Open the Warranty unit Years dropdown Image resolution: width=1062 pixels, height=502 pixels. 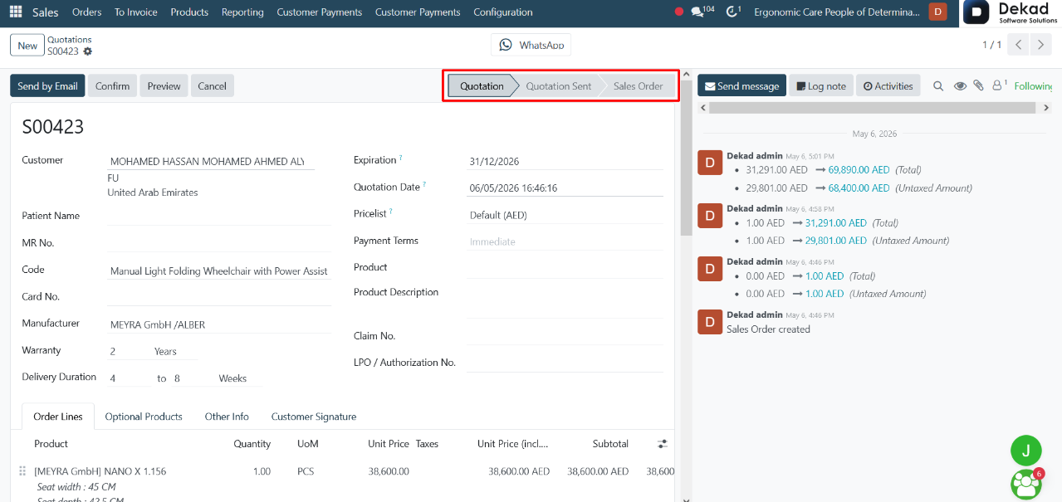[175, 351]
